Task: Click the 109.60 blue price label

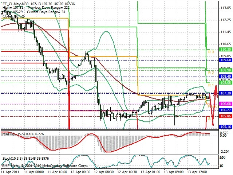Action: pos(226,60)
